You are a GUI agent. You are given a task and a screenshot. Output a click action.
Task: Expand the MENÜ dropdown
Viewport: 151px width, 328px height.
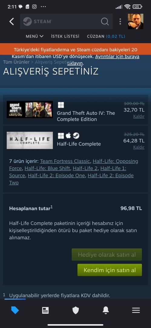34,36
